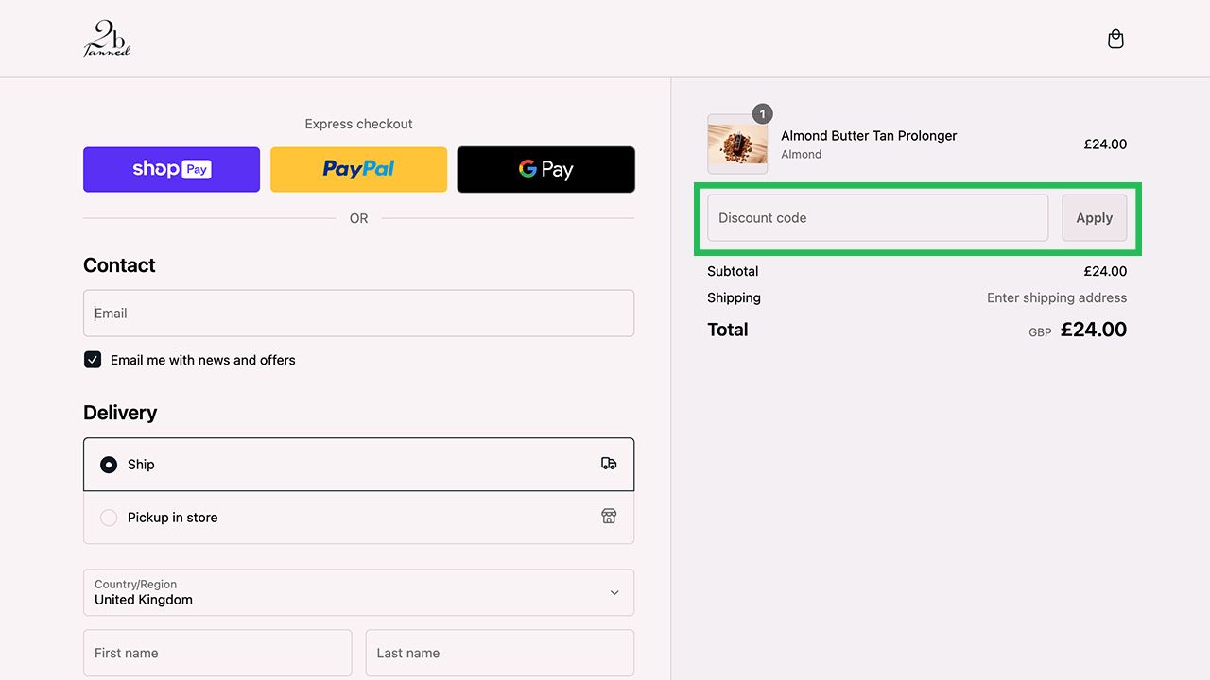Select the Ship delivery option
Viewport: 1210px width, 680px height.
pos(358,465)
